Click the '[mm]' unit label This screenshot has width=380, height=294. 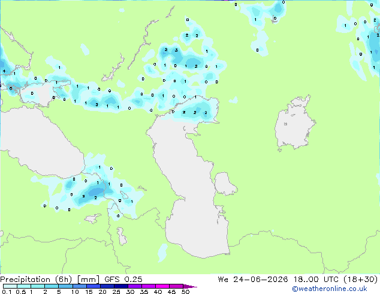click(x=88, y=280)
